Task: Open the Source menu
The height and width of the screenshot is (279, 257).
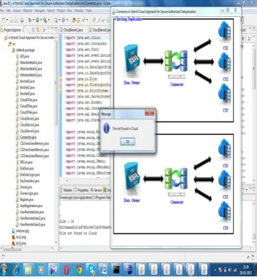Action: [x=17, y=11]
